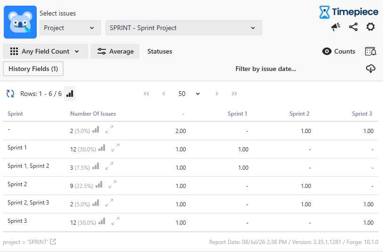Open external link icon next to project query
383x252 pixels.
point(53,242)
